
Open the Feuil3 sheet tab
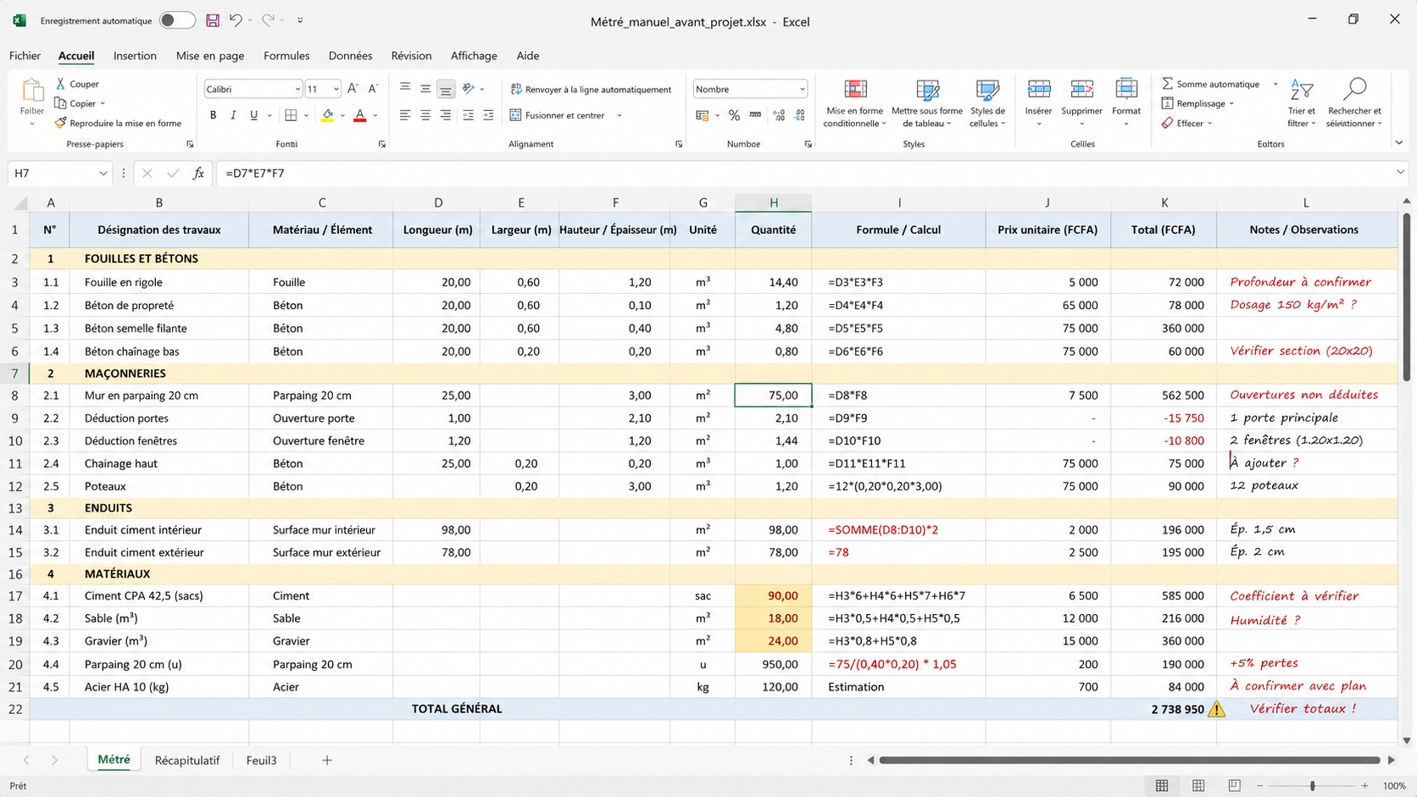(261, 761)
